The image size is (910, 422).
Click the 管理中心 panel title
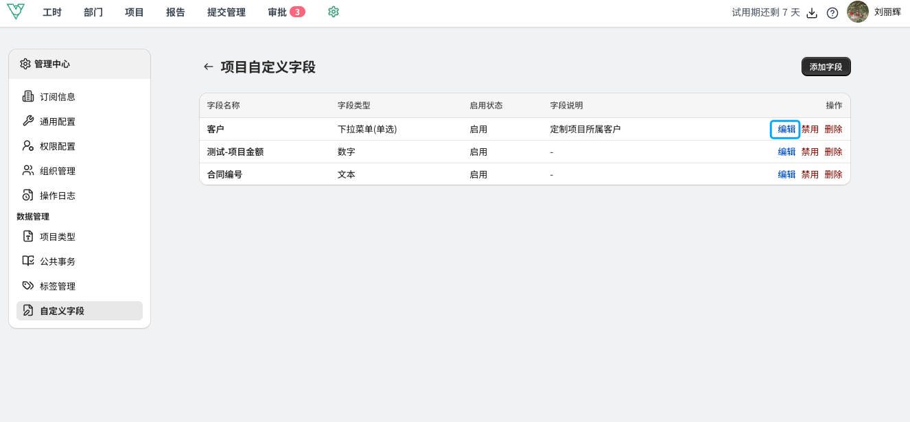(x=52, y=64)
